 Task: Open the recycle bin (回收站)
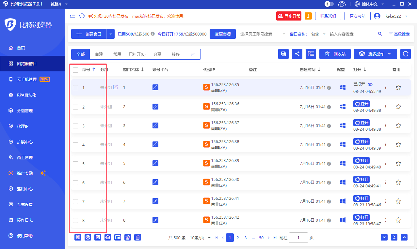coord(335,54)
